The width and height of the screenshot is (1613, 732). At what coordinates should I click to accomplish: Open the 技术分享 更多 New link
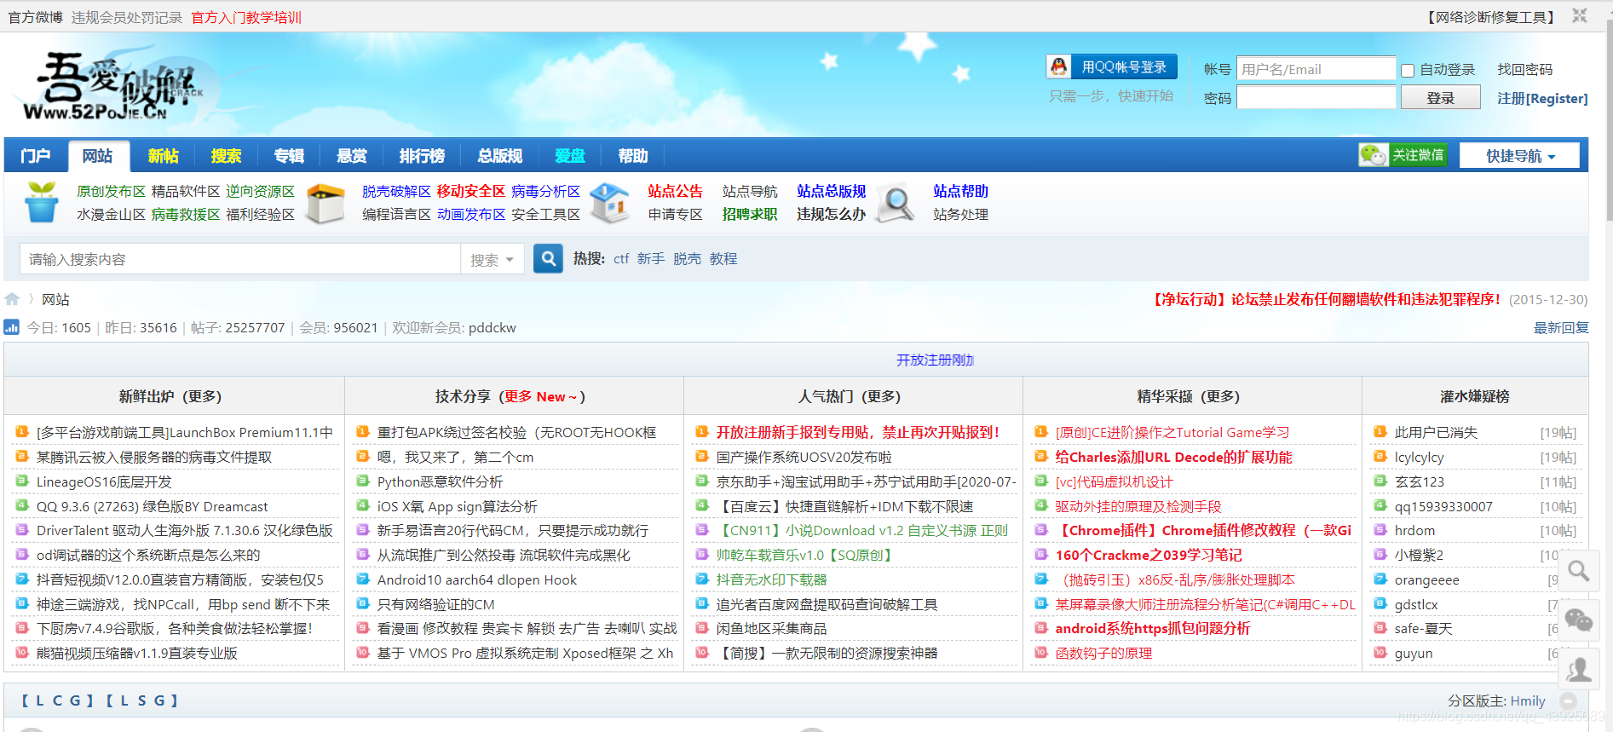click(540, 396)
